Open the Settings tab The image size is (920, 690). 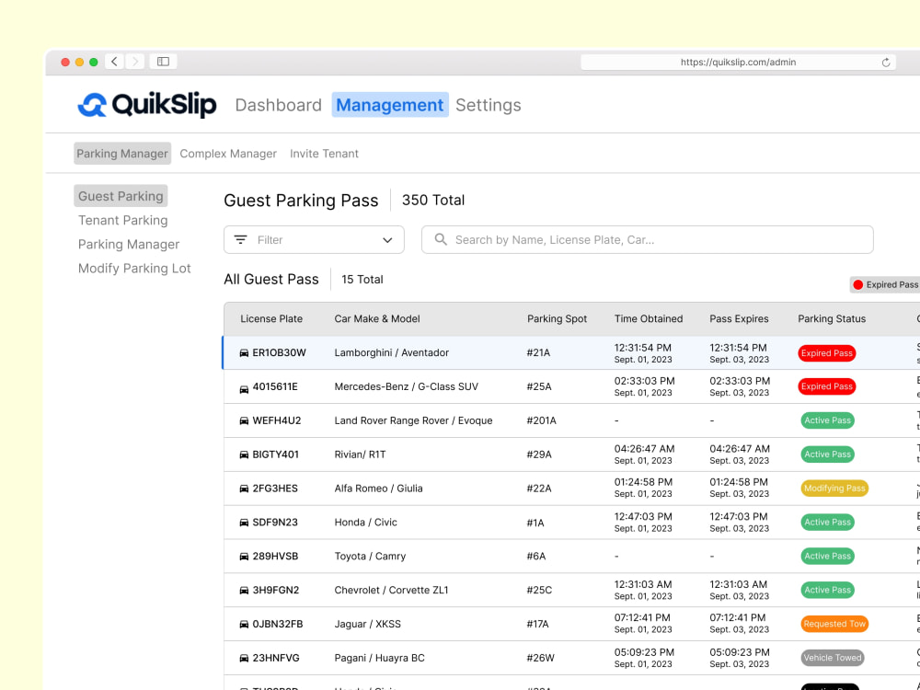point(489,105)
